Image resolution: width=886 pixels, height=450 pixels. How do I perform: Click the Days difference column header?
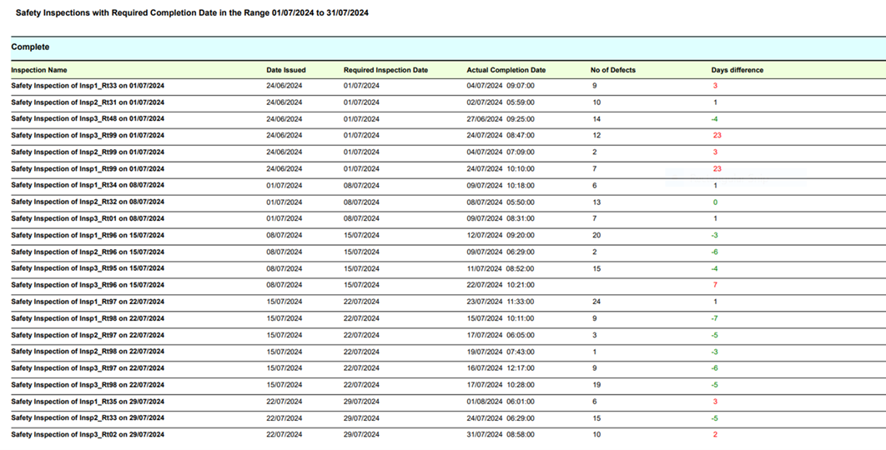(737, 70)
